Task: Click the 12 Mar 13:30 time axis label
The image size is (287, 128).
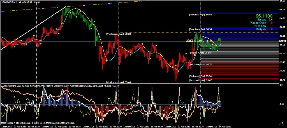Action: click(88, 127)
